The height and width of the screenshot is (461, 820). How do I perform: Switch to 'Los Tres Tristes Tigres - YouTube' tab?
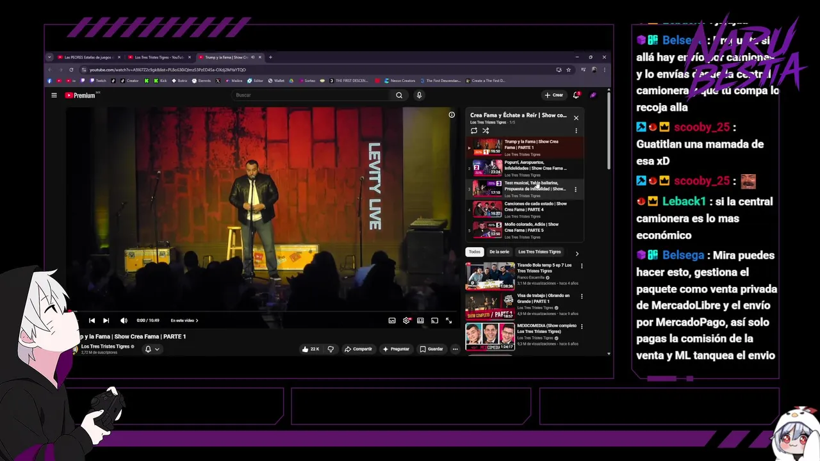click(x=159, y=57)
